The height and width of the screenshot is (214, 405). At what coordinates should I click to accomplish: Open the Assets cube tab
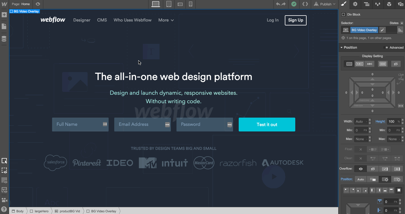coord(389,4)
